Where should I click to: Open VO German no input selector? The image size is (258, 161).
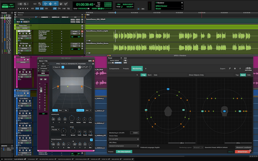click(75, 44)
